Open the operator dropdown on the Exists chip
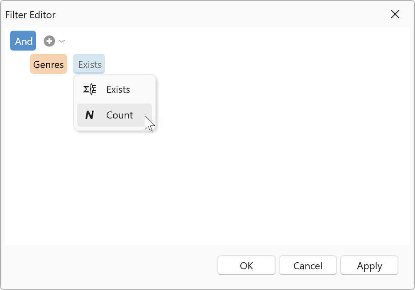This screenshot has height=290, width=415. [x=89, y=64]
